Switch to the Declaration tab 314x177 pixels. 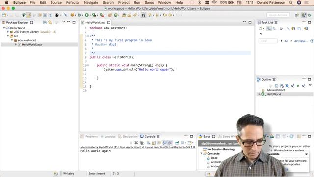128,137
